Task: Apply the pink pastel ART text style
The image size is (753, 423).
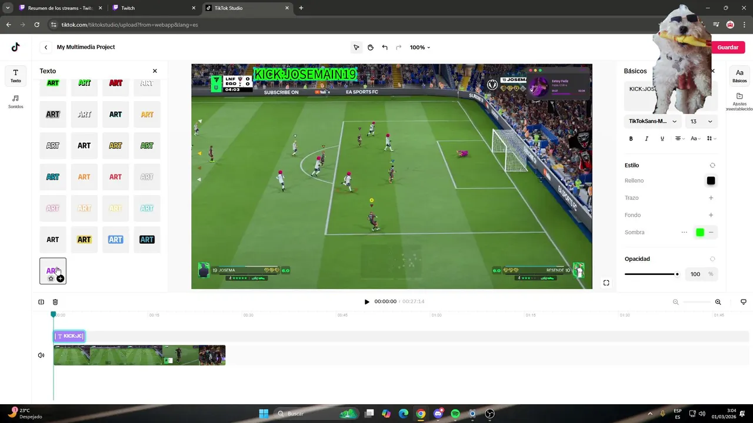Action: pyautogui.click(x=53, y=208)
